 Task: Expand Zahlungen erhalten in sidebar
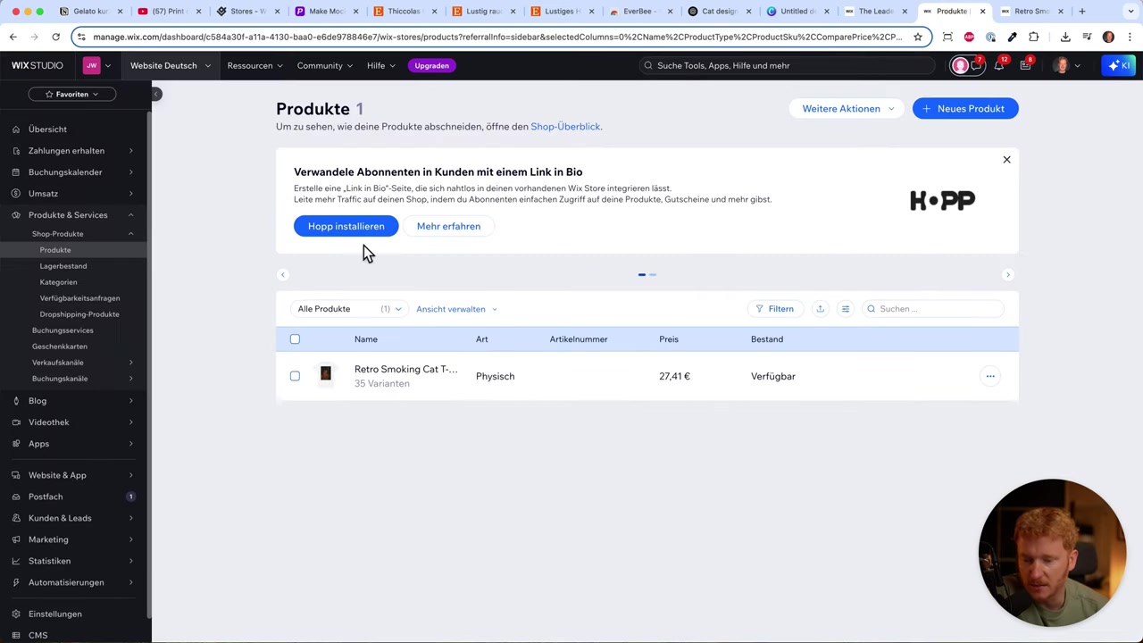(130, 151)
